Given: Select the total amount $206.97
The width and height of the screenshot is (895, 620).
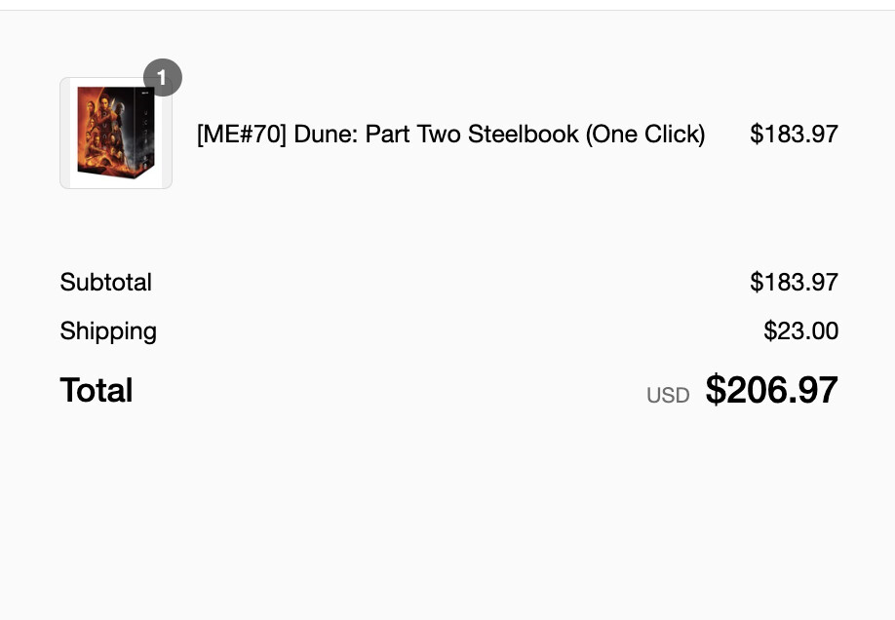Looking at the screenshot, I should pos(771,391).
